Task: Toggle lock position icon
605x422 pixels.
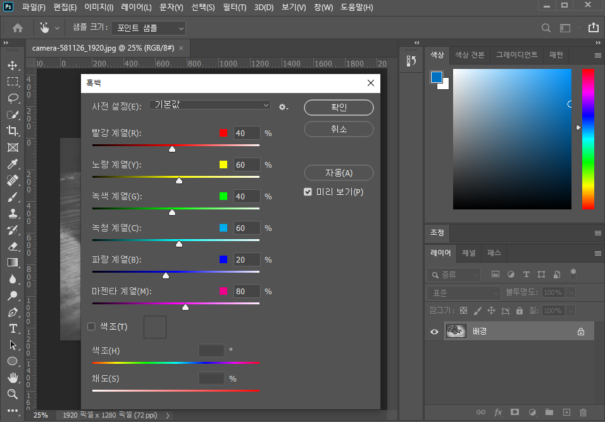Action: [x=491, y=311]
